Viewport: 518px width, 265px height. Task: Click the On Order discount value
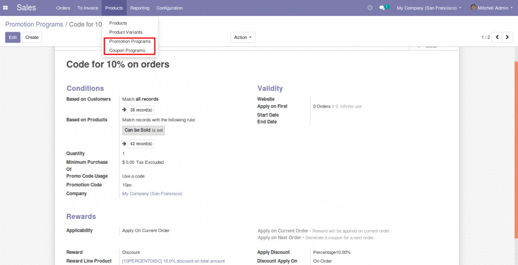point(322,261)
